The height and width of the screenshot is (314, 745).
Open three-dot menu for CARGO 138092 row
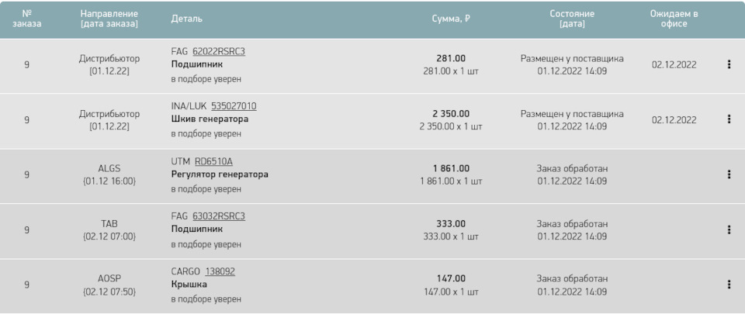click(729, 285)
